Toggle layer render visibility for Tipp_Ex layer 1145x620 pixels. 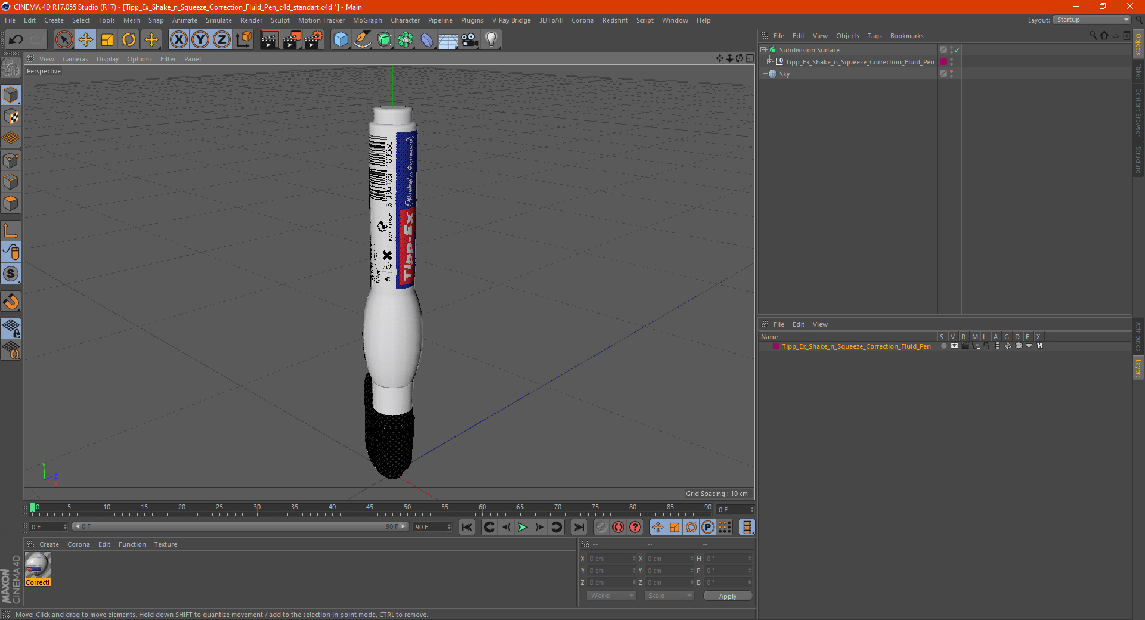tap(965, 346)
